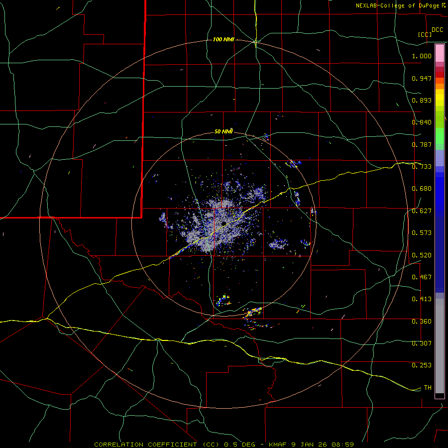448x448 pixels.
Task: Pick the red swatch beside 0.947
Action: click(x=440, y=75)
